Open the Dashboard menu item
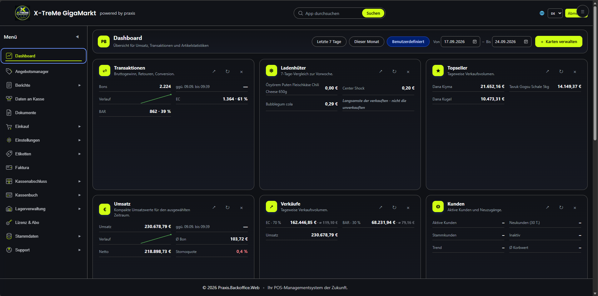This screenshot has width=598, height=296. 44,56
